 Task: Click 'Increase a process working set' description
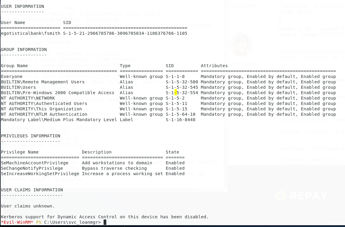(122, 174)
